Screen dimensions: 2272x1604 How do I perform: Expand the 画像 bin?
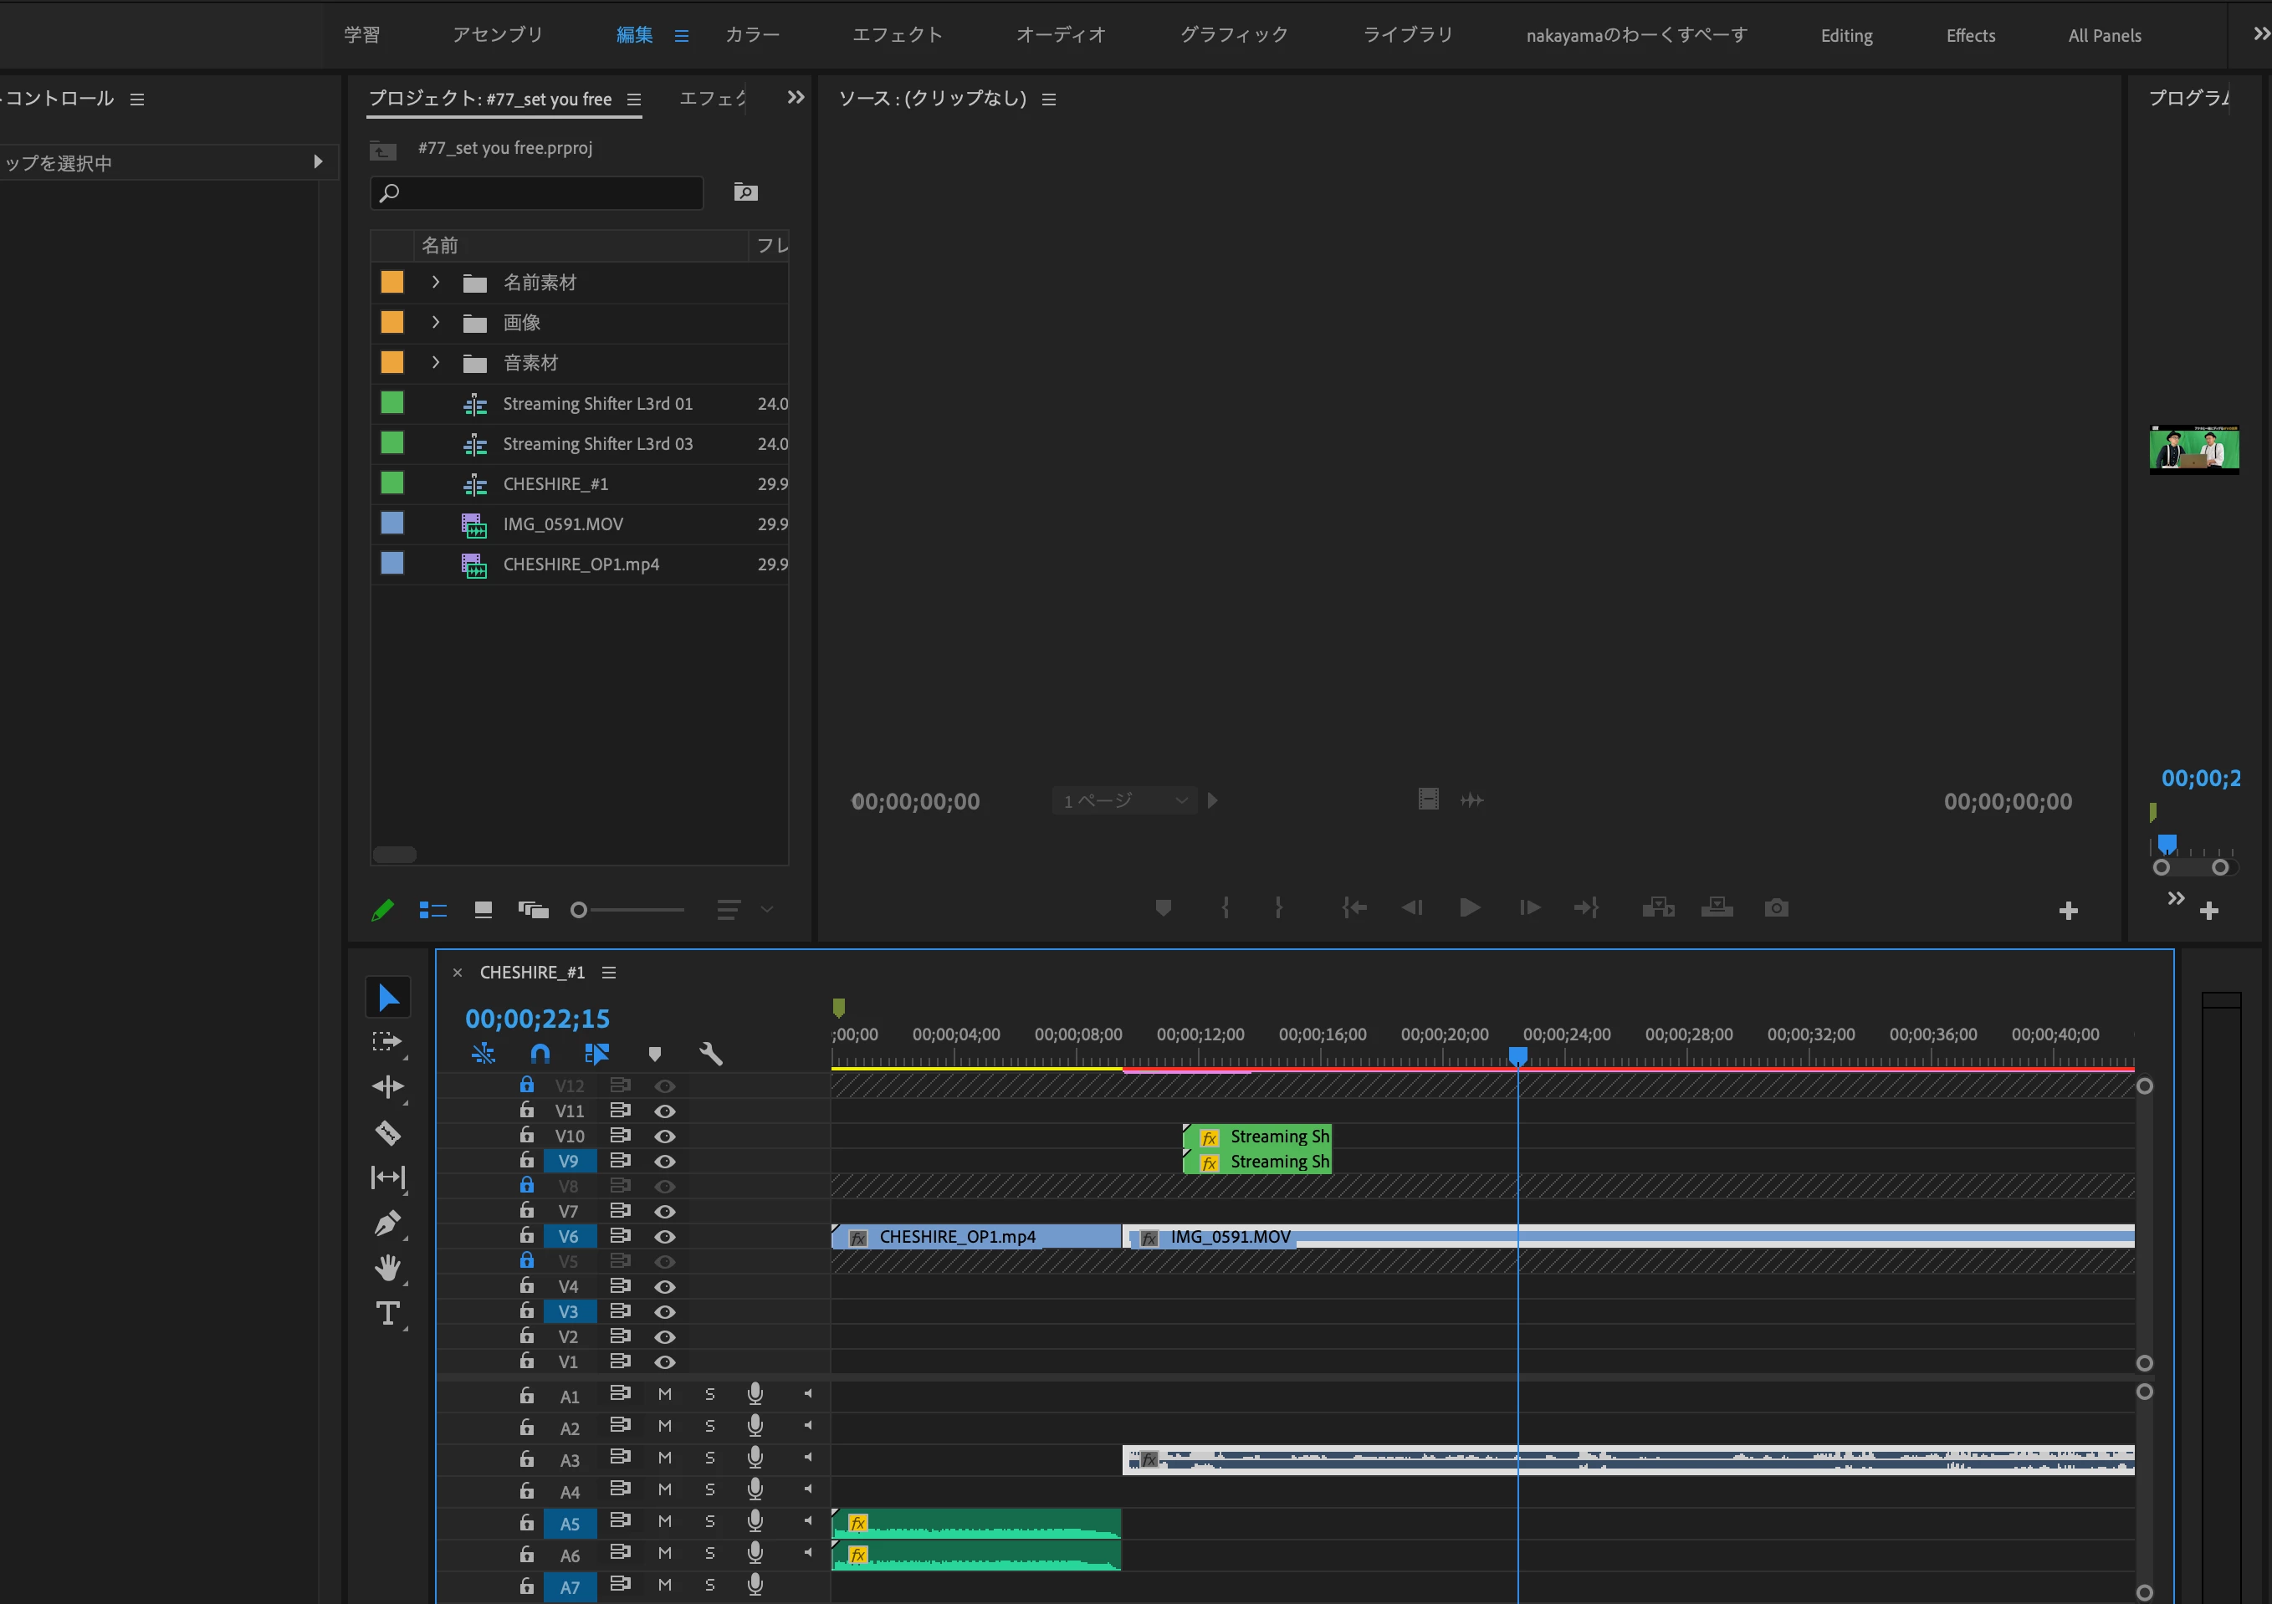[435, 323]
